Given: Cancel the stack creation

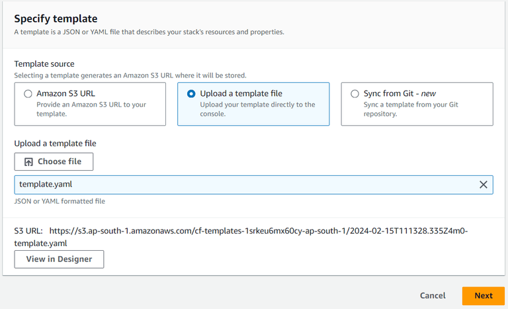Looking at the screenshot, I should 433,296.
